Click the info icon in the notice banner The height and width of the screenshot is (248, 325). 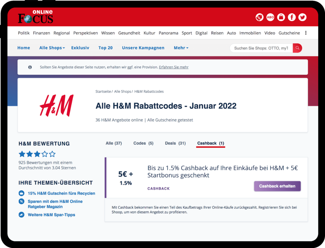pos(30,67)
